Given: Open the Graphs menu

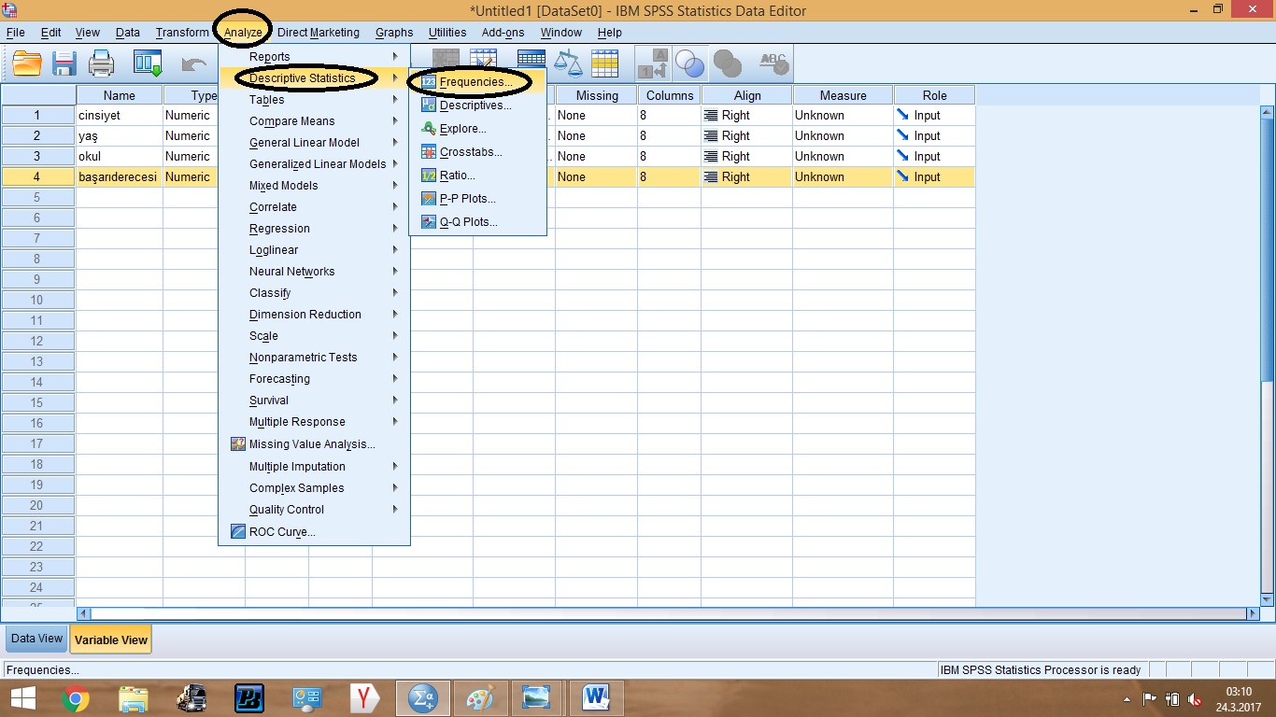Looking at the screenshot, I should tap(394, 32).
